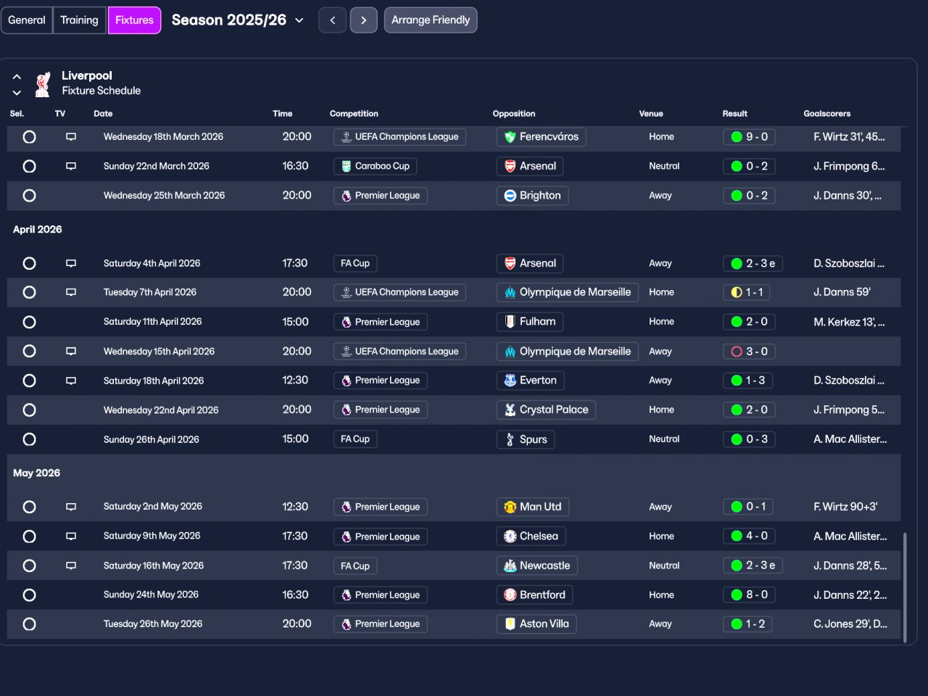Go to the previous season with left arrow

click(333, 20)
